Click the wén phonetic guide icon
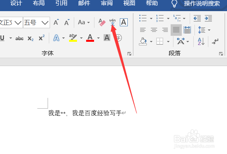Viewport: 227px width, 154px height. coord(112,22)
